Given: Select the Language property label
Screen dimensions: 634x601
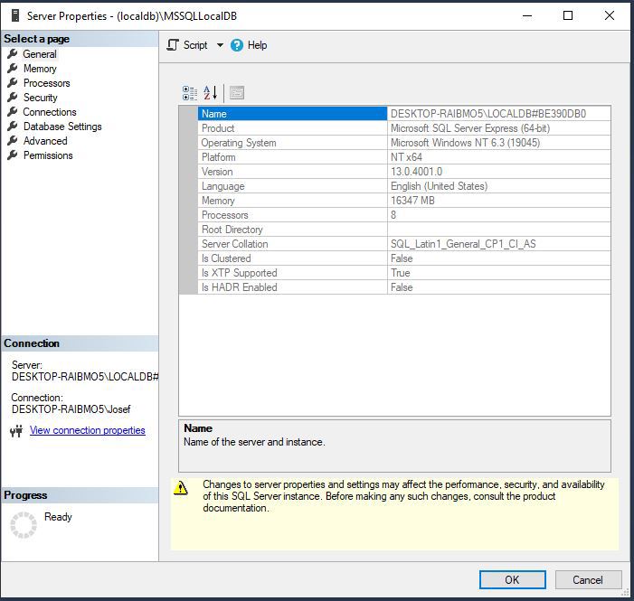Looking at the screenshot, I should coord(223,186).
